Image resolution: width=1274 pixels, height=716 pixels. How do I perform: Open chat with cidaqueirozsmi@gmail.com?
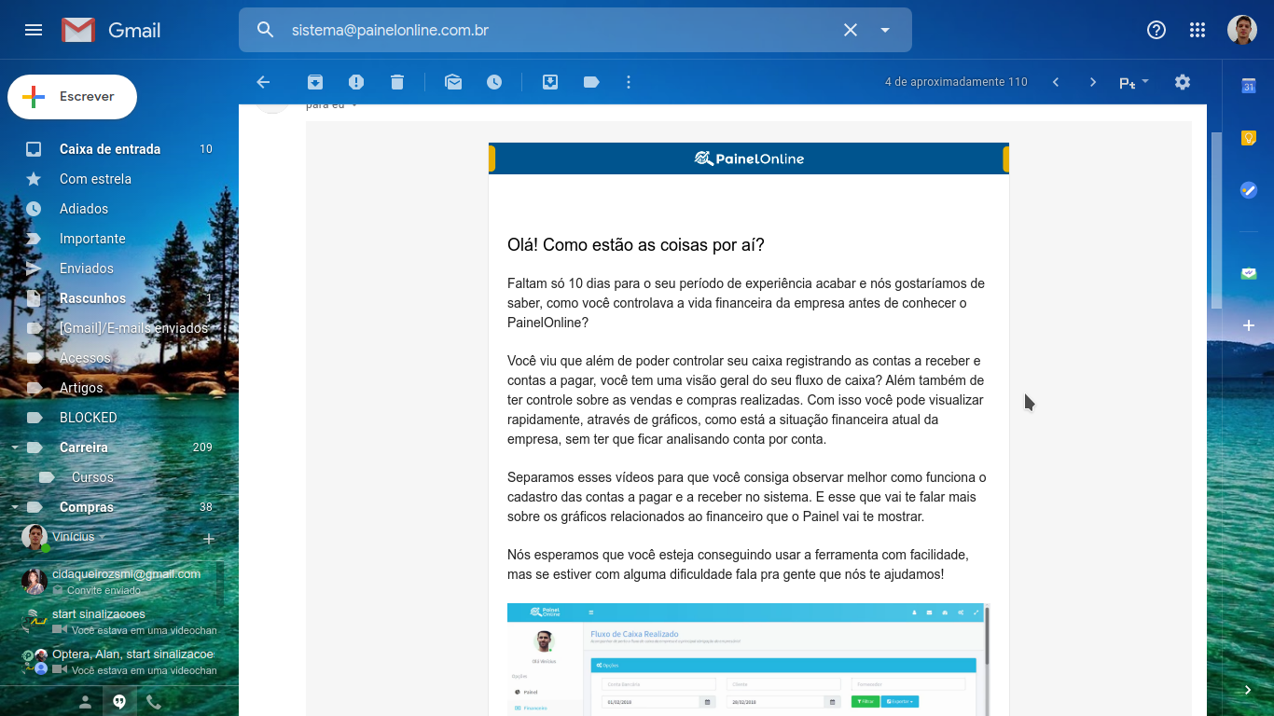tap(119, 582)
